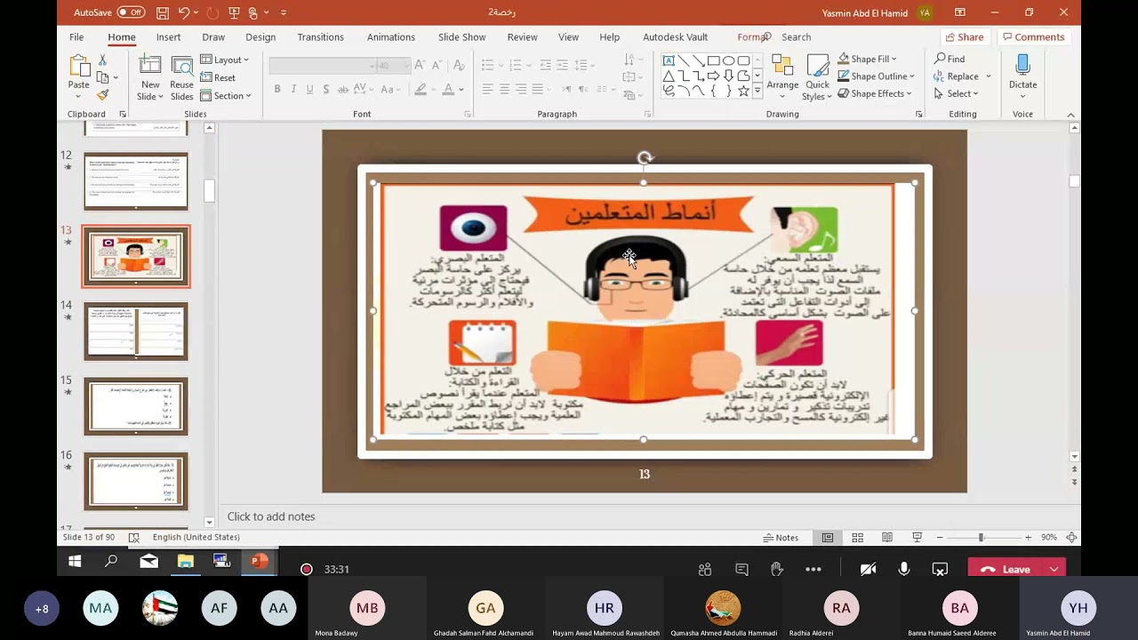
Task: Open the Quick Styles dropdown
Action: click(x=817, y=78)
